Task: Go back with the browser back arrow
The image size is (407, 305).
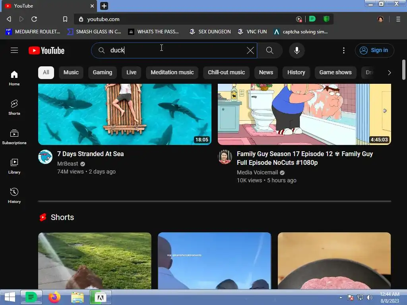Action: (x=9, y=19)
